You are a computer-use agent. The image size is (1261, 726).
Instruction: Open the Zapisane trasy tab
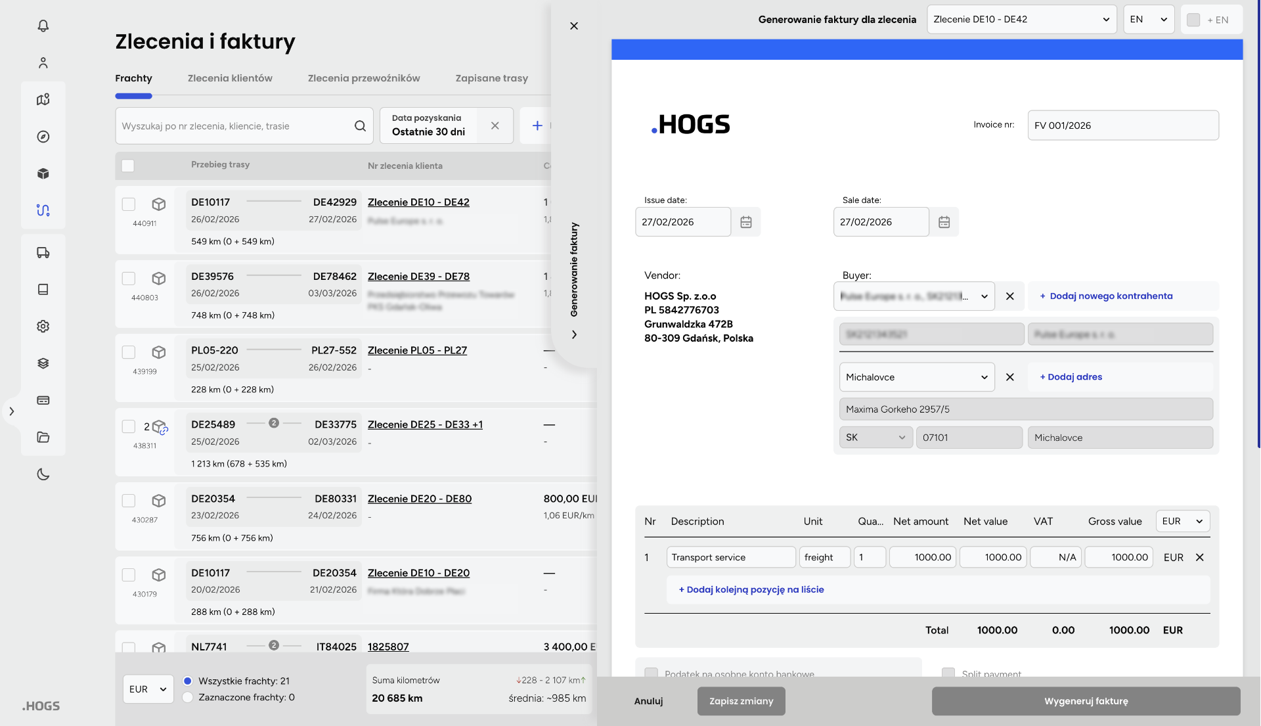(491, 78)
